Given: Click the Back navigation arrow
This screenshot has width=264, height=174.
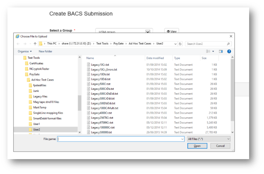Looking at the screenshot, I should (18, 44).
